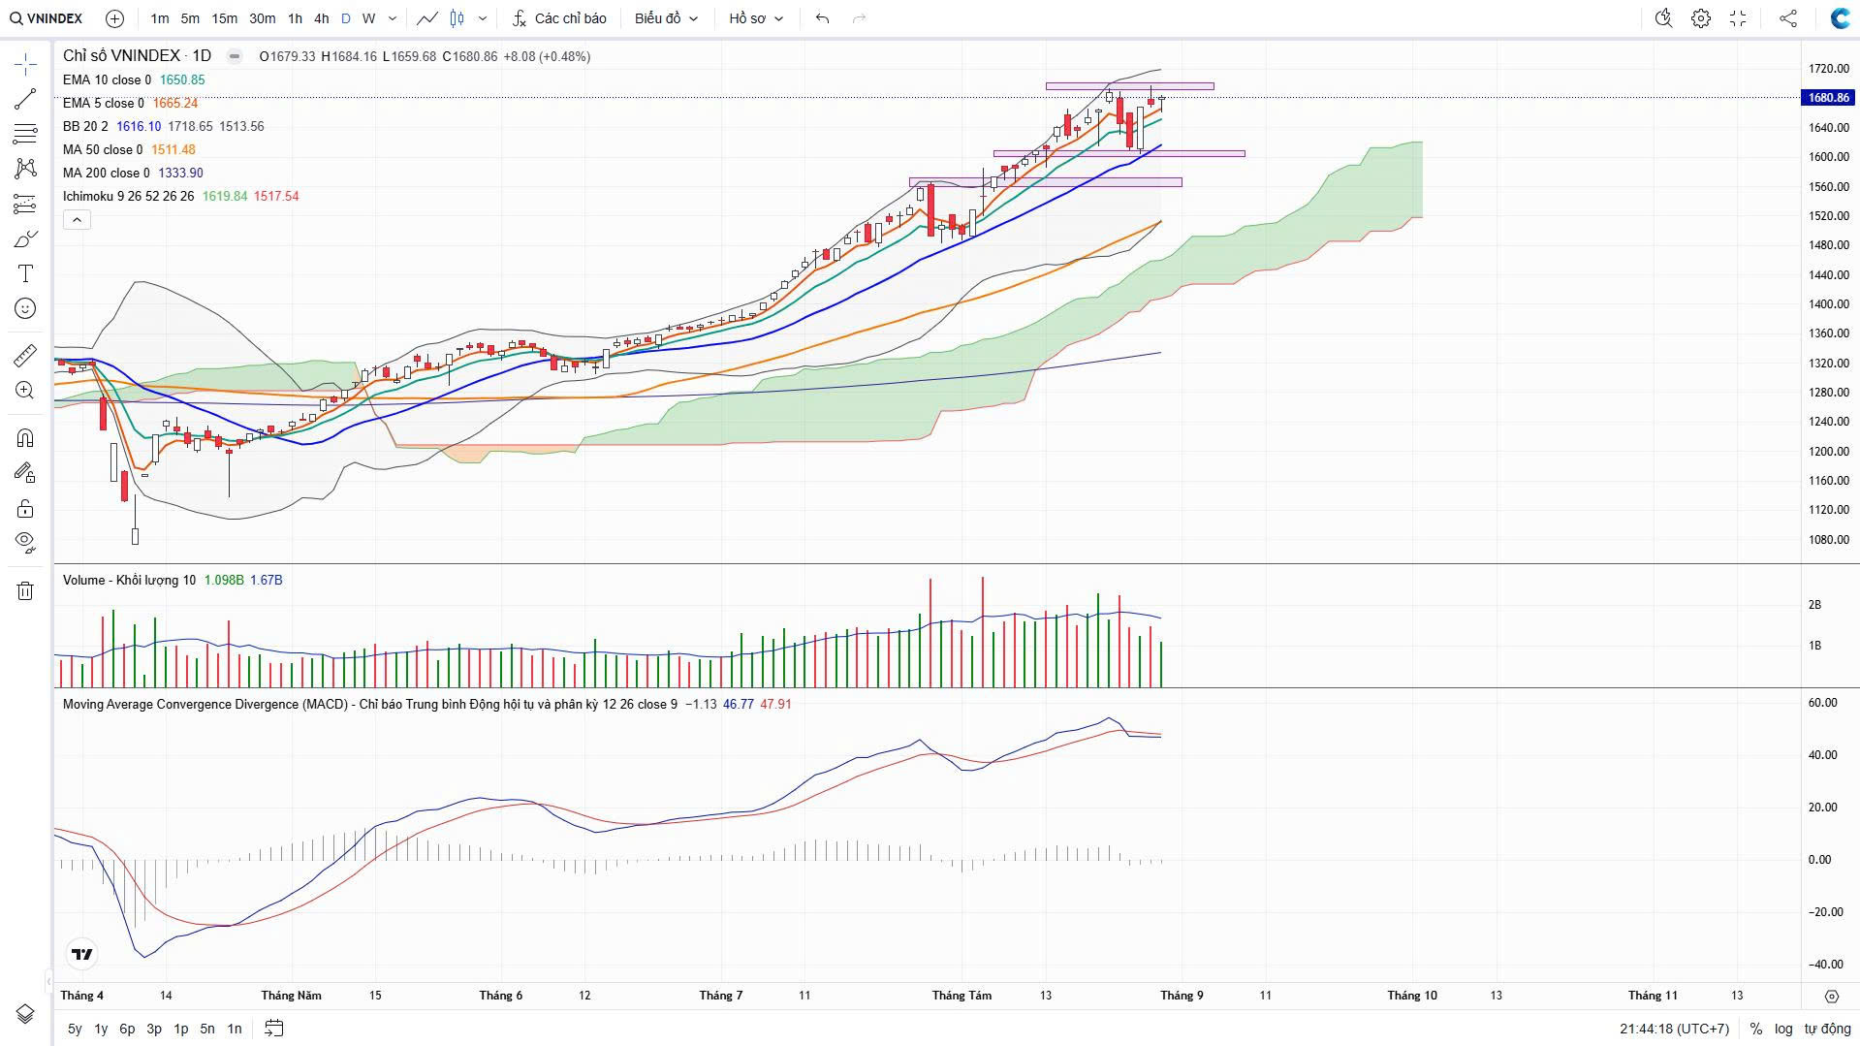This screenshot has width=1860, height=1046.
Task: Switch to 4h timeframe
Action: pyautogui.click(x=321, y=18)
